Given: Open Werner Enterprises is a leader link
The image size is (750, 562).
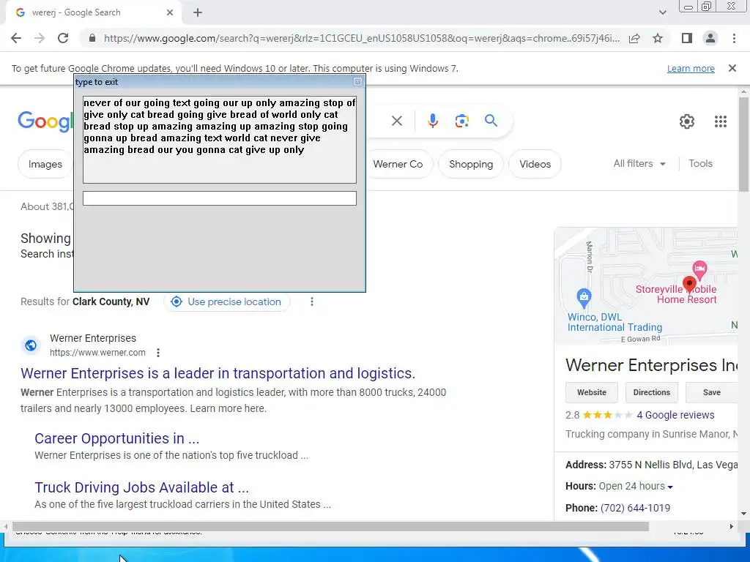Looking at the screenshot, I should 218,373.
